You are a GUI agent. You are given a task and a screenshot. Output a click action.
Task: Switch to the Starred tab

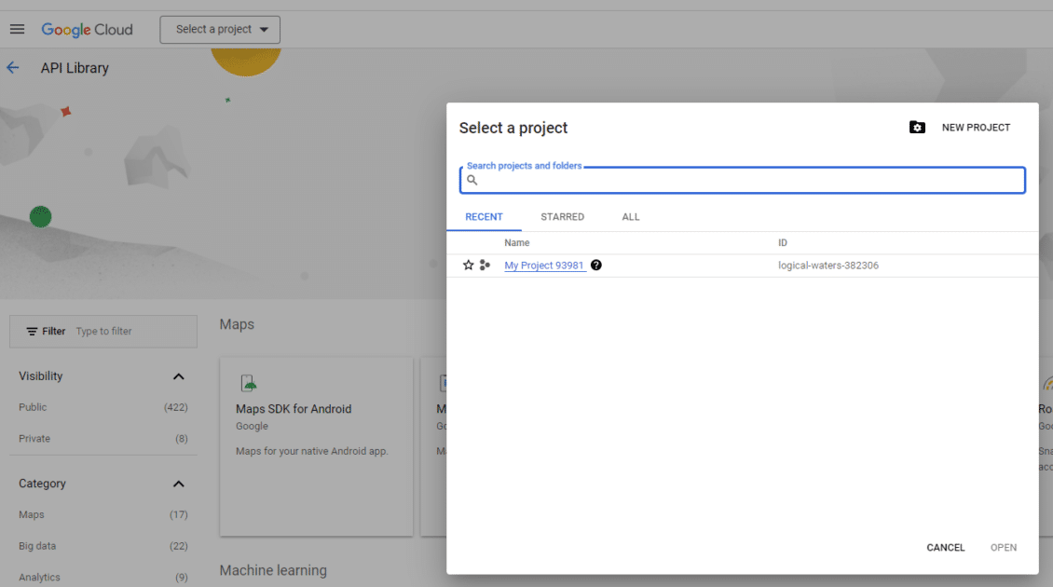click(562, 217)
